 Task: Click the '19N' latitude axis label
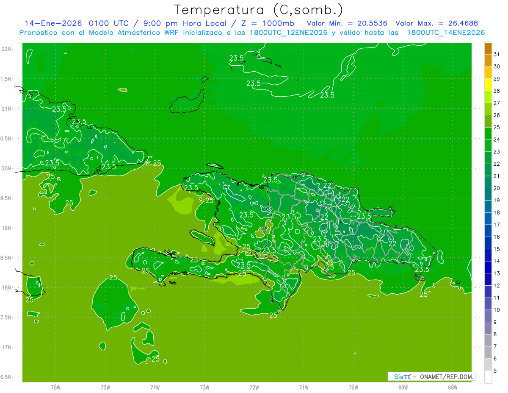[7, 228]
